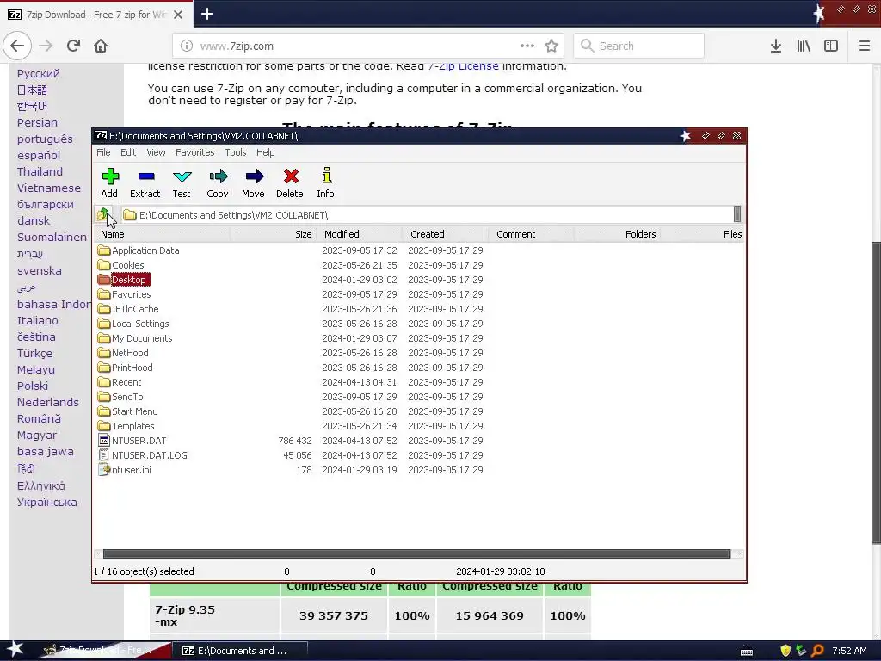The height and width of the screenshot is (661, 881).
Task: Click the 7-Zip horizontal scrollbar
Action: 416,553
